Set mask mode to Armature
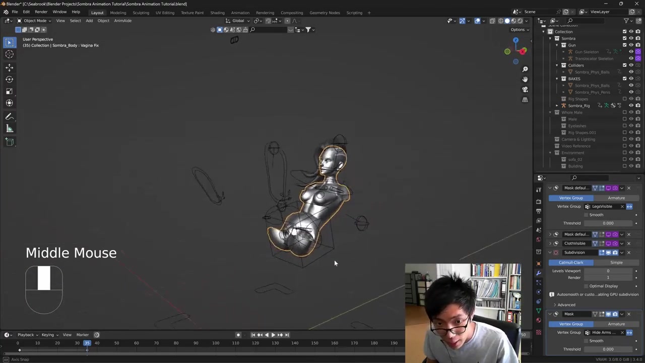The image size is (645, 363). click(616, 198)
